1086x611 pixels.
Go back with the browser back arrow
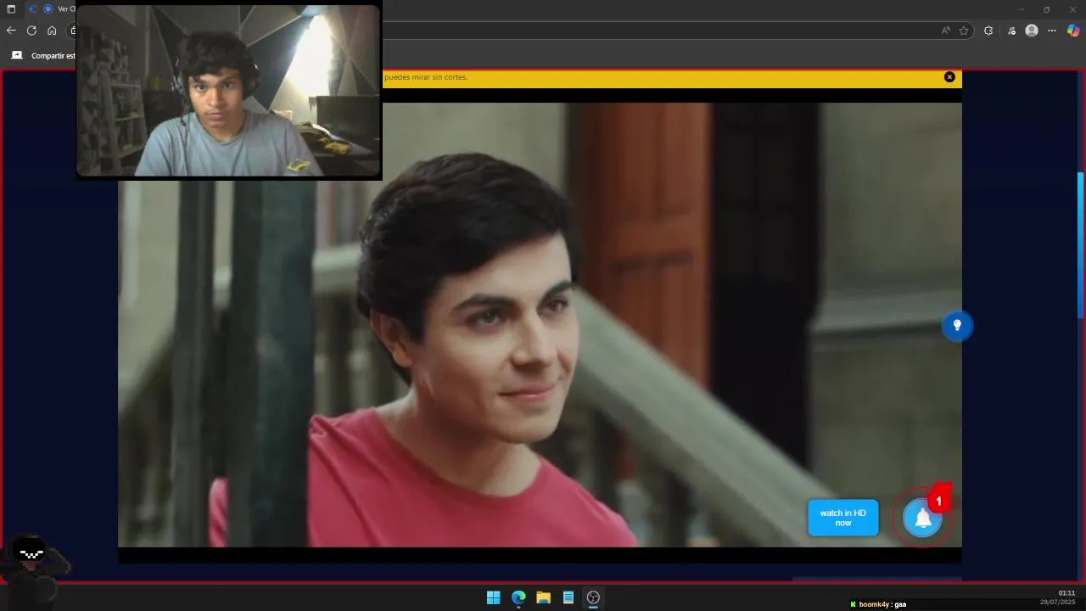point(11,31)
